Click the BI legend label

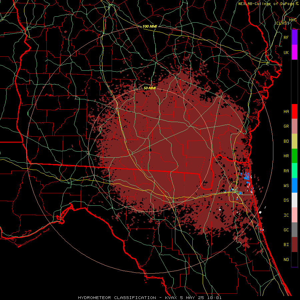pos(286,245)
